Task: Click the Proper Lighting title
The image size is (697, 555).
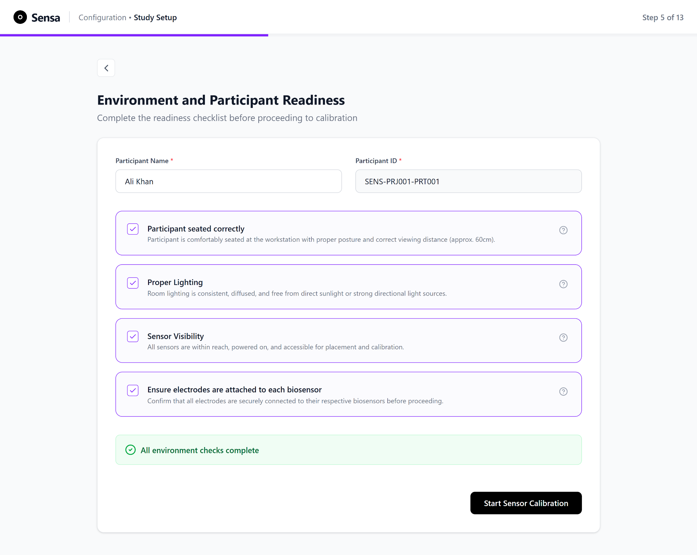Action: tap(175, 282)
